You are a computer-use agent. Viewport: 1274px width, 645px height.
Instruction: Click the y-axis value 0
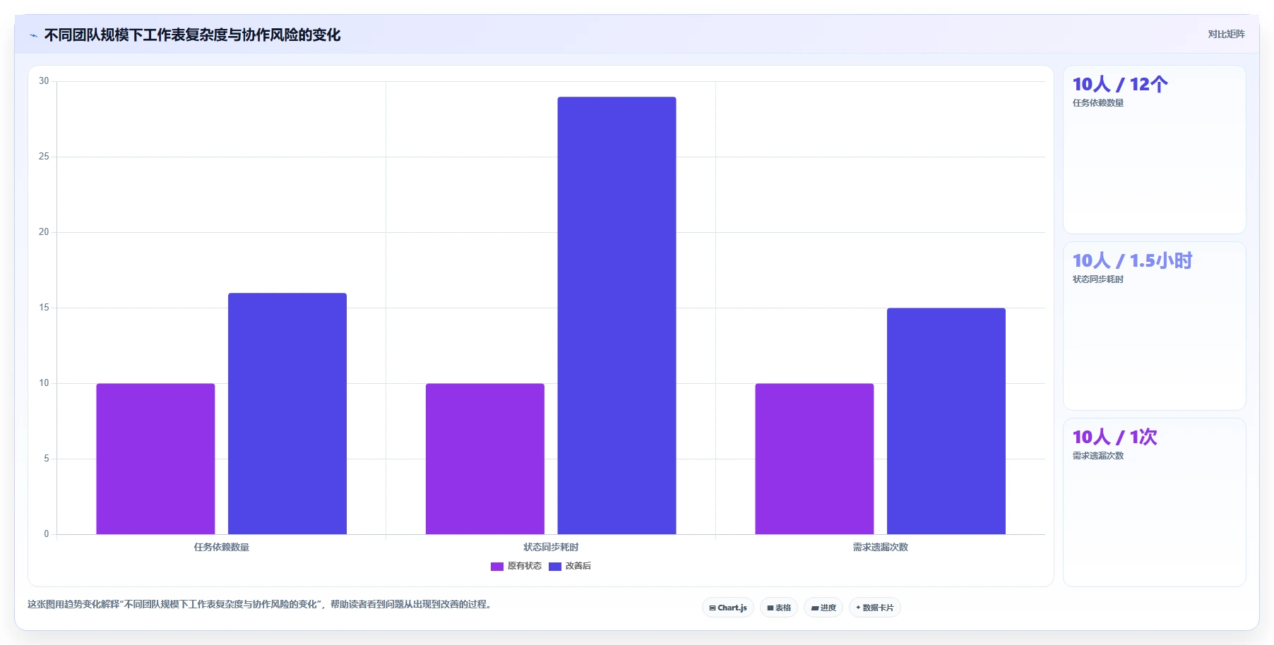point(47,534)
